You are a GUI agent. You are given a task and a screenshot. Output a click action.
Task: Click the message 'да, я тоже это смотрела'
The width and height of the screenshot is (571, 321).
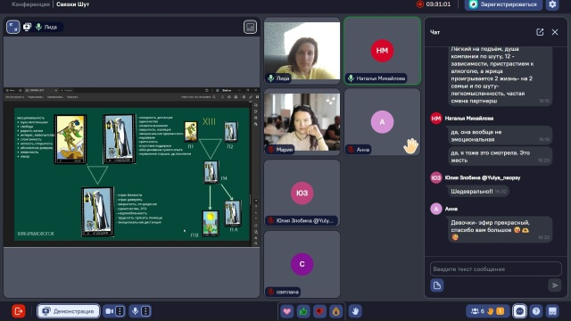pyautogui.click(x=500, y=156)
